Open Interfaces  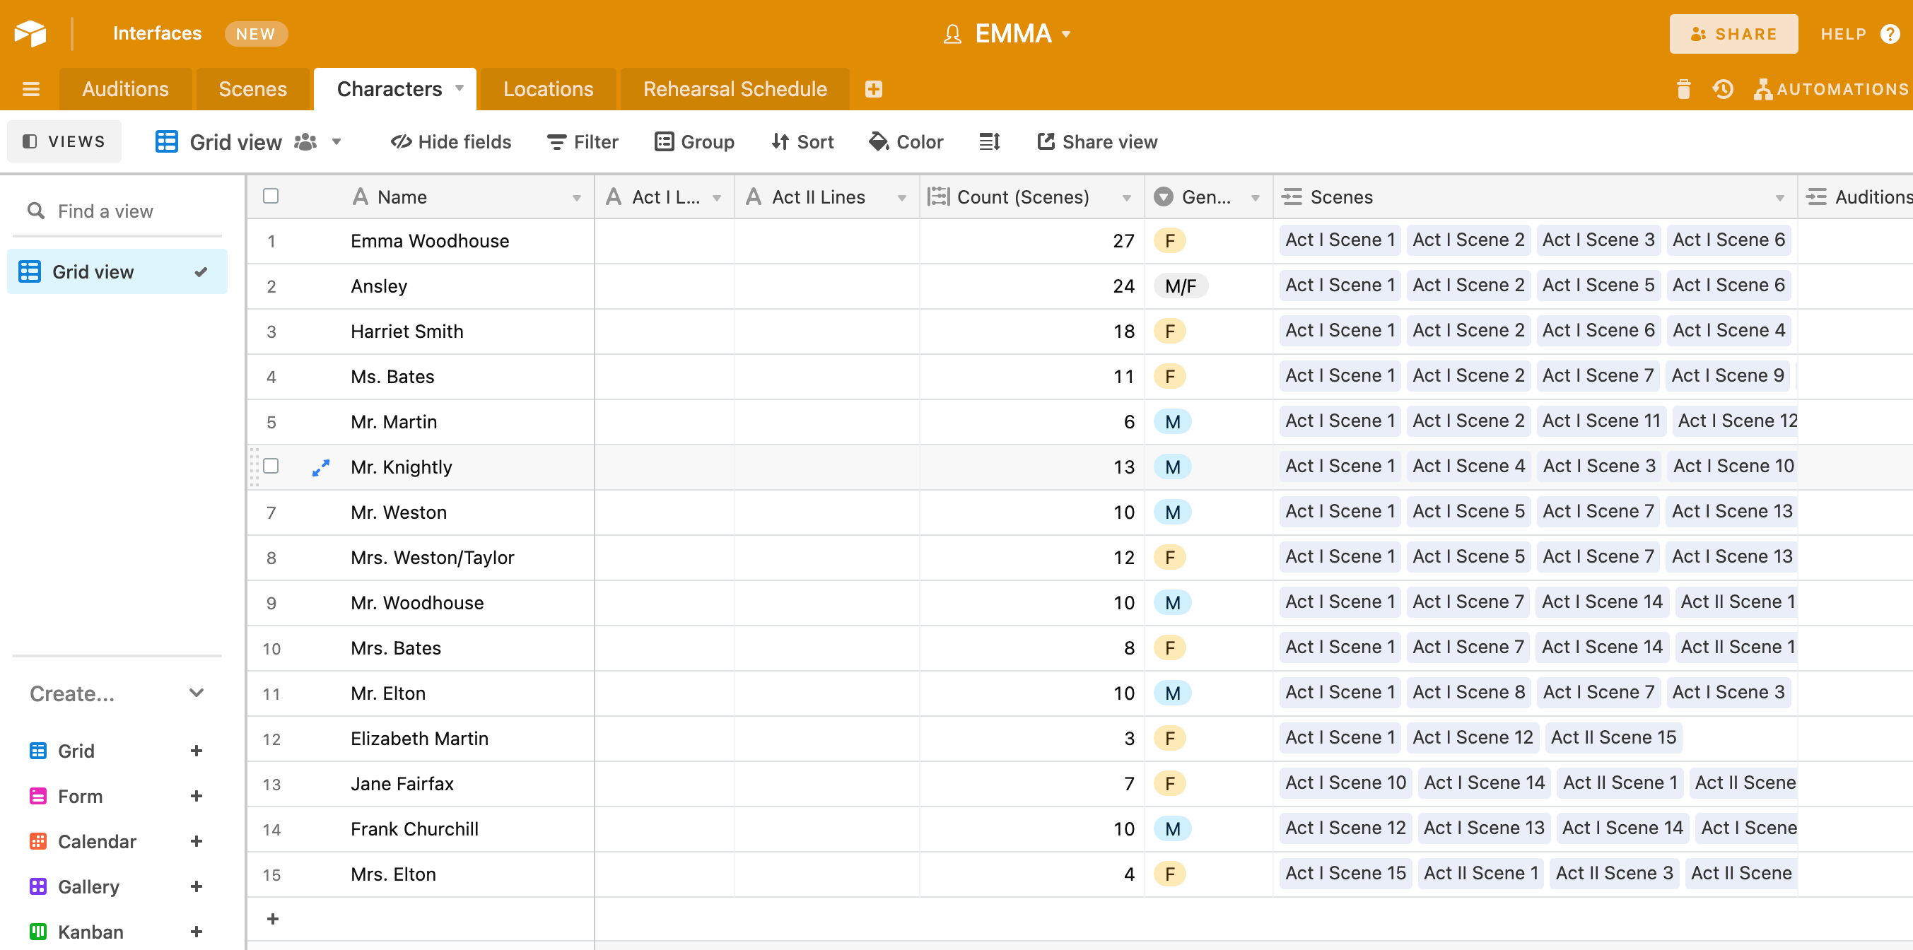(157, 33)
